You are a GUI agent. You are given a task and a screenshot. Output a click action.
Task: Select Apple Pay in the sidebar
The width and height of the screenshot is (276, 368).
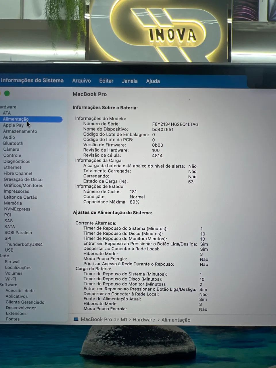click(13, 125)
